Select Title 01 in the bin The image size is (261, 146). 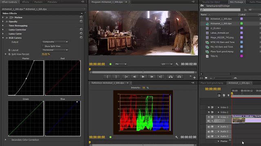[214, 56]
